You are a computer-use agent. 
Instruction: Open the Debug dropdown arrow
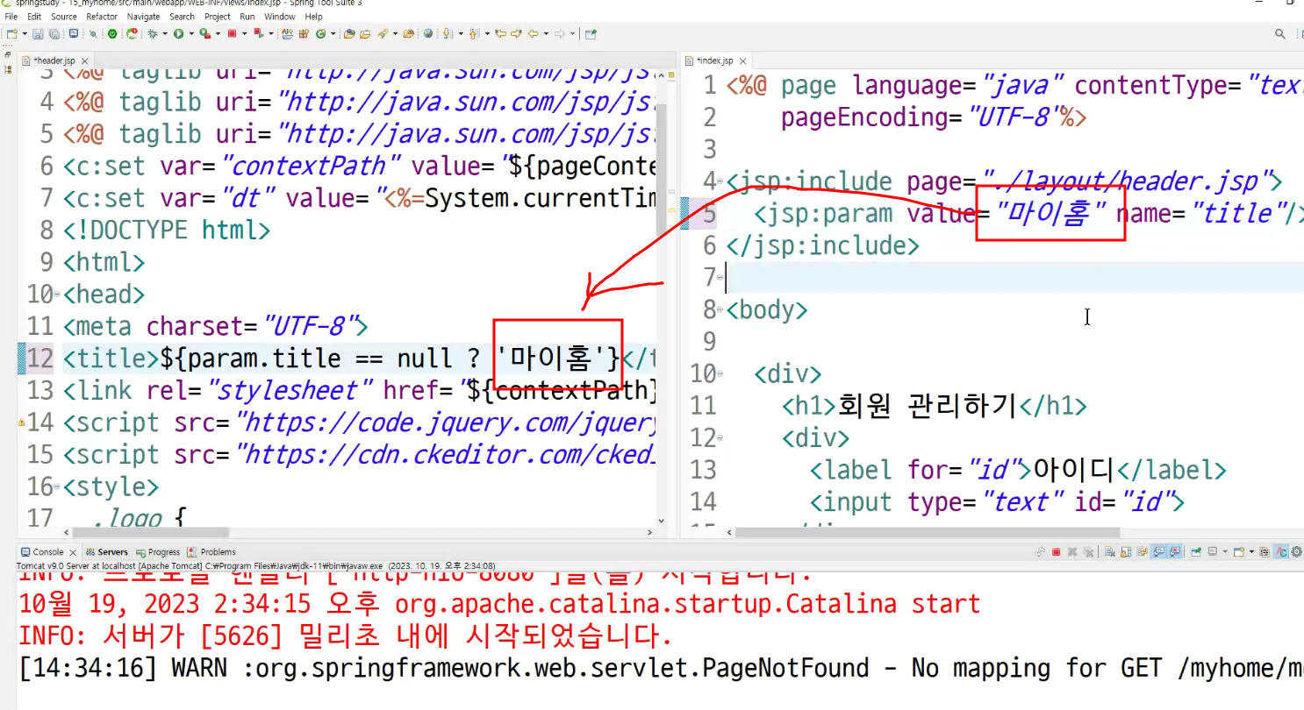[165, 34]
